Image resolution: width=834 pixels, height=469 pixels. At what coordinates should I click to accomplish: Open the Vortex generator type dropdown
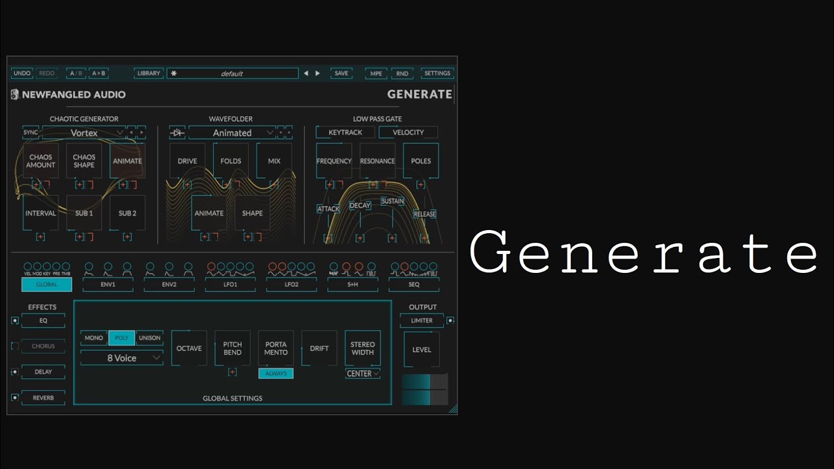pos(84,133)
